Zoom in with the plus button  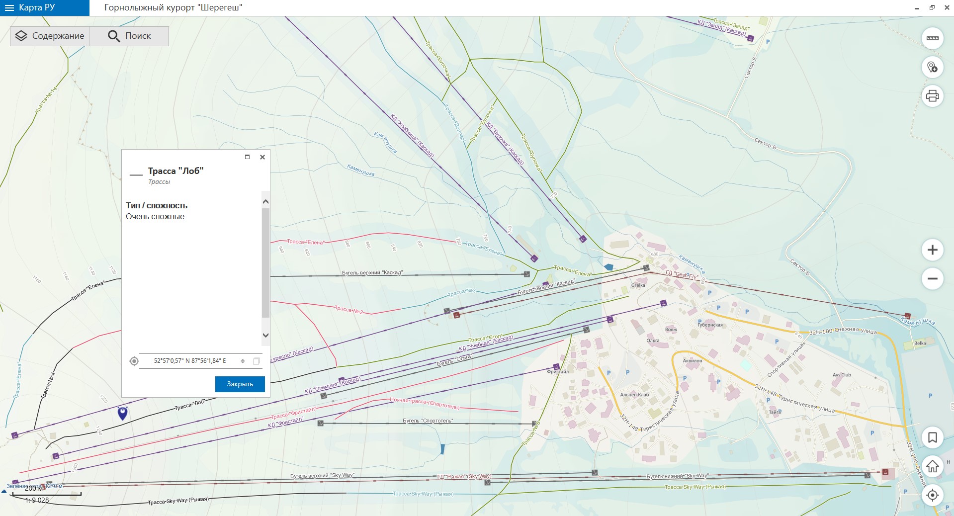932,250
